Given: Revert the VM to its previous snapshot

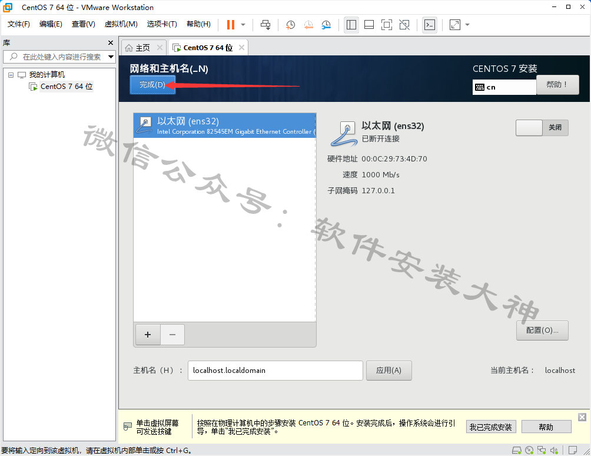Looking at the screenshot, I should [308, 25].
